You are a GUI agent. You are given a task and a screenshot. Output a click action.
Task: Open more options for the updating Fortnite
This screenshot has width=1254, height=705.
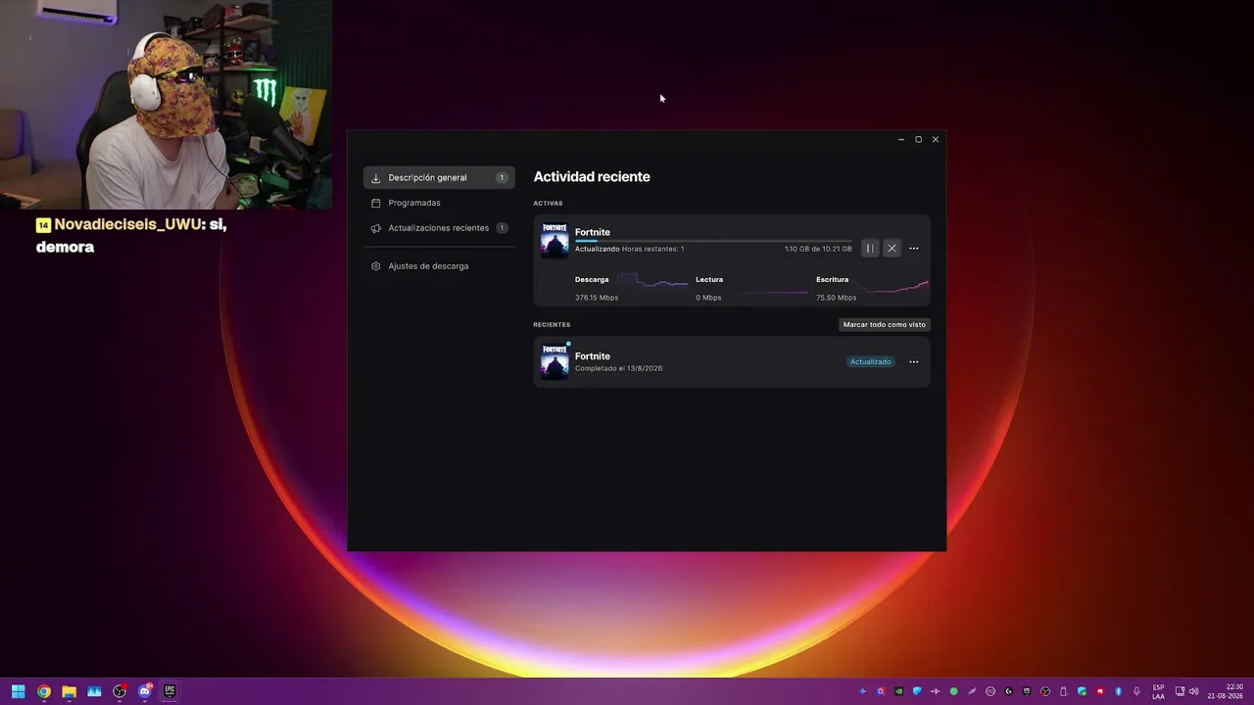coord(914,249)
